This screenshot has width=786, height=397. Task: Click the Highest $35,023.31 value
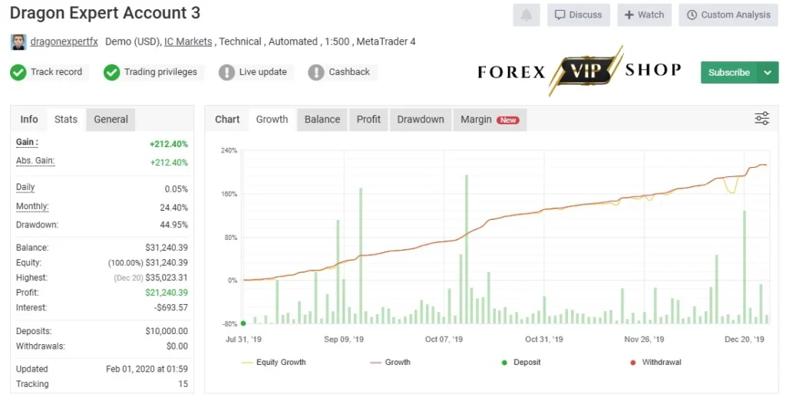(x=167, y=277)
